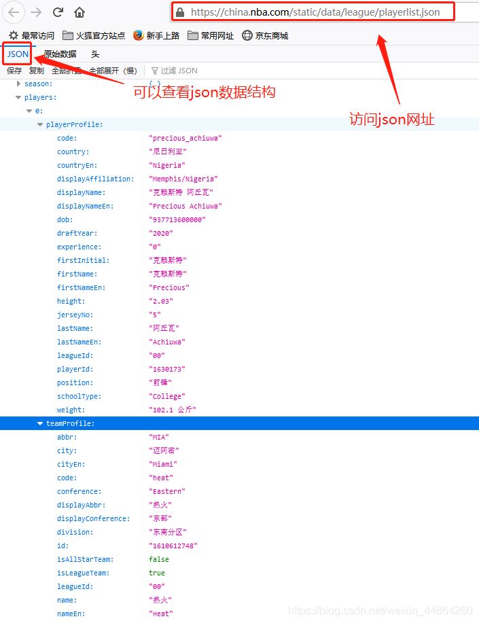This screenshot has width=479, height=623.
Task: Collapse the playerProfile node
Action: (x=40, y=124)
